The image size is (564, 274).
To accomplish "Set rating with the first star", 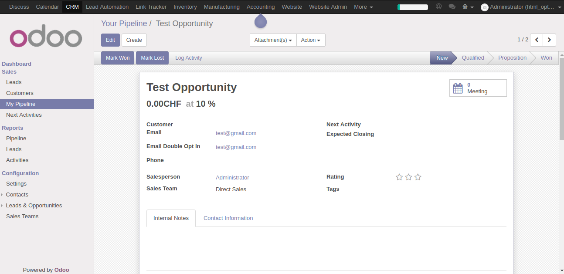I will (399, 177).
